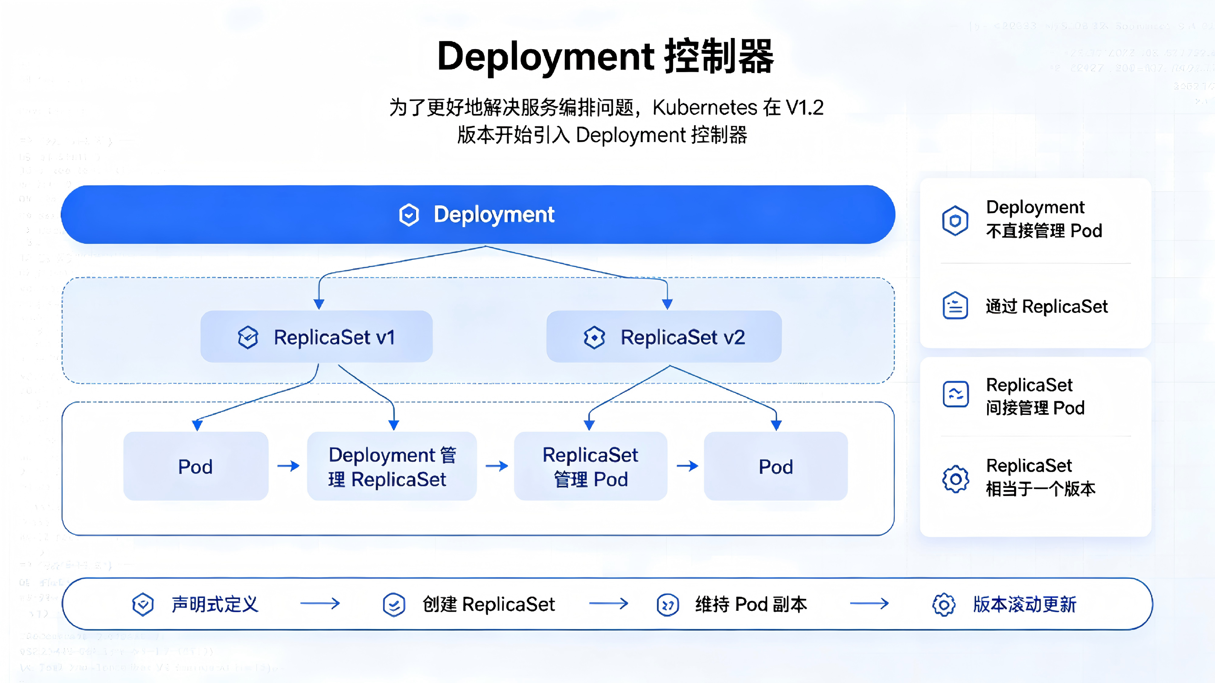Click the step label "声明式定义"
This screenshot has height=683, width=1215.
tap(215, 604)
